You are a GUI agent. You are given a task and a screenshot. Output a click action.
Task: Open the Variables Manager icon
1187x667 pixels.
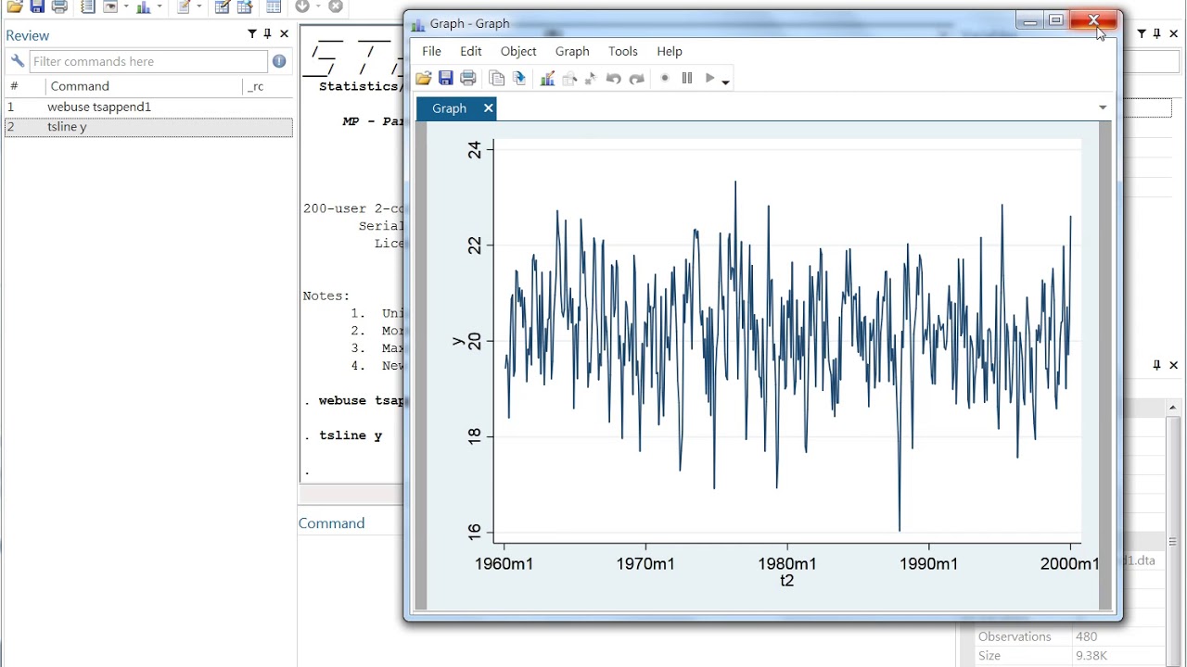tap(274, 6)
